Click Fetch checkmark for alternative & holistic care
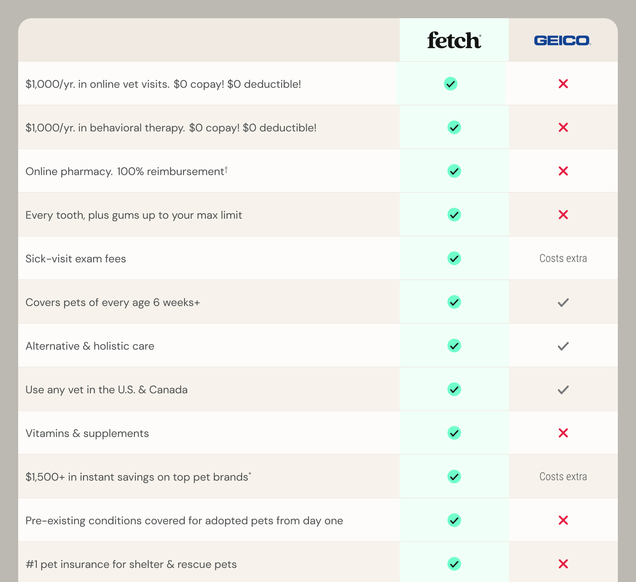Screen dimensions: 636x582 point(454,346)
